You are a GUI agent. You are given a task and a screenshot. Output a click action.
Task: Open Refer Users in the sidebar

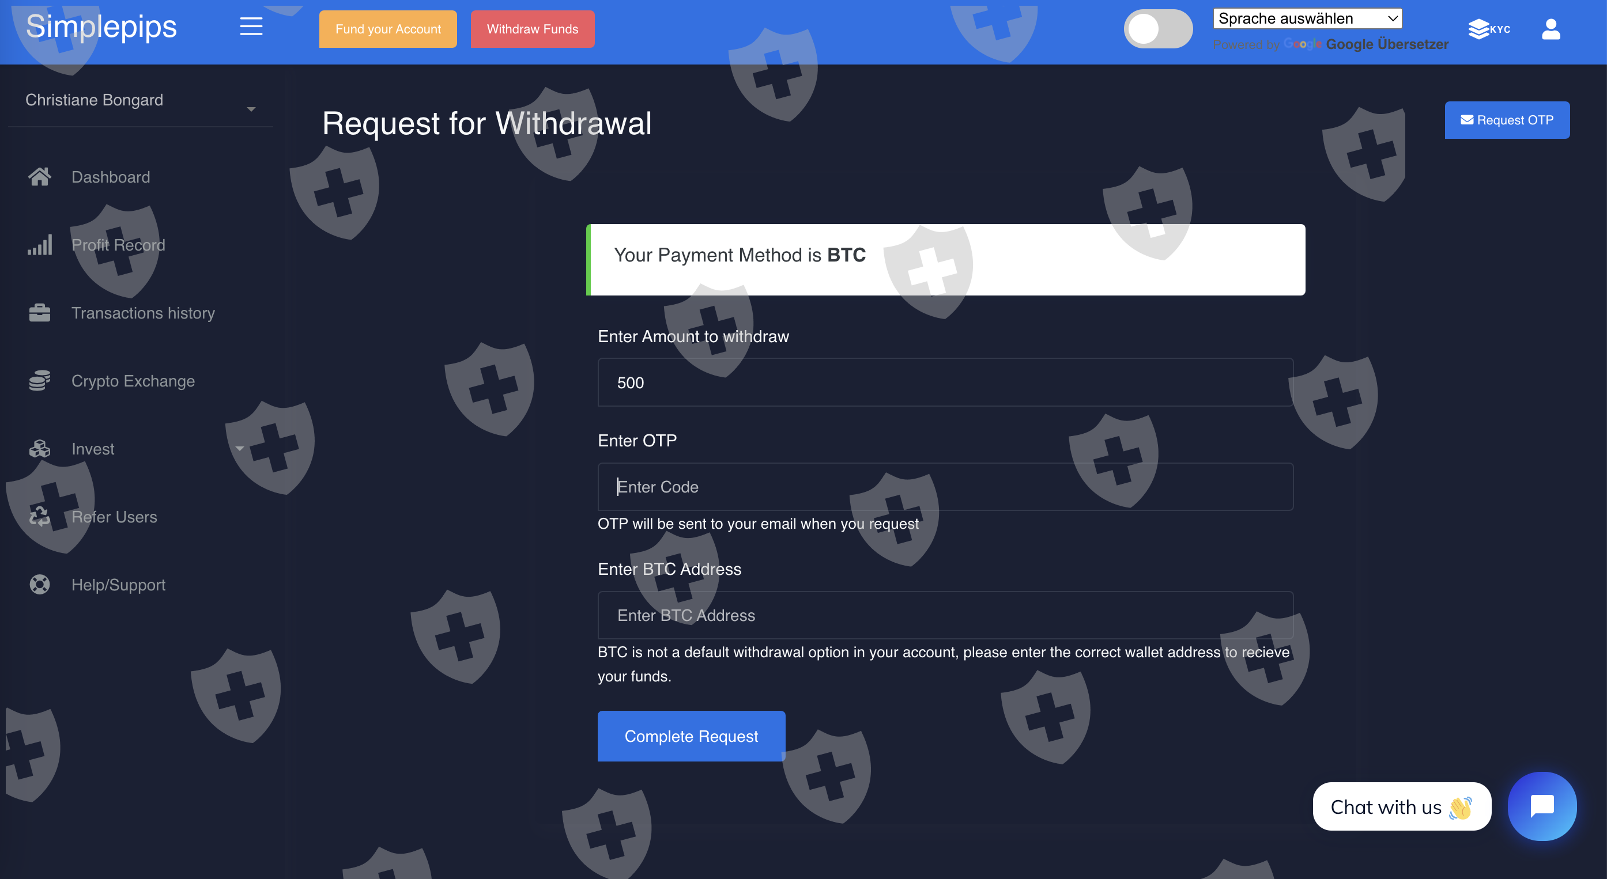tap(114, 517)
